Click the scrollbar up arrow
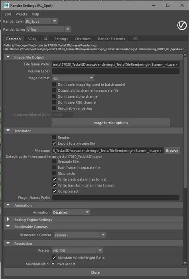This screenshot has height=279, width=189. coord(185,56)
